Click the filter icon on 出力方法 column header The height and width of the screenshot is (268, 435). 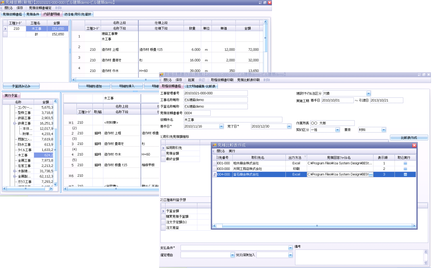point(304,157)
